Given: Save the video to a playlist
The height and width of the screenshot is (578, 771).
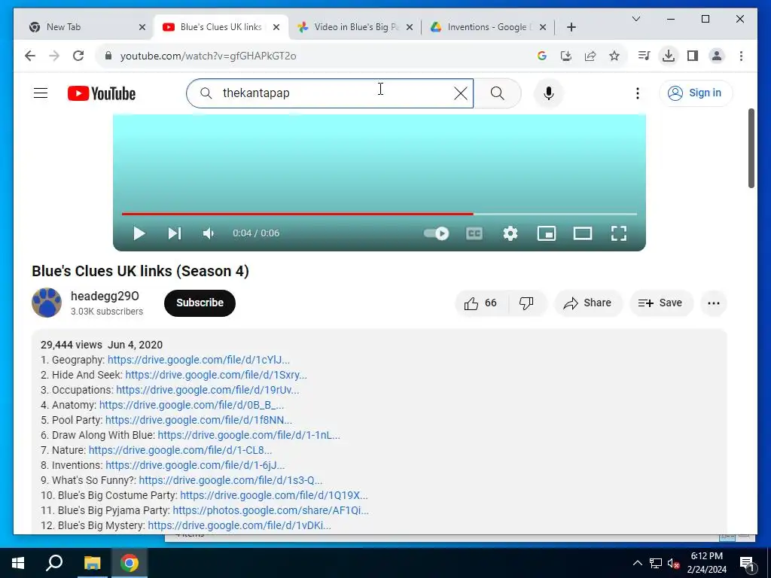Looking at the screenshot, I should pos(661,303).
